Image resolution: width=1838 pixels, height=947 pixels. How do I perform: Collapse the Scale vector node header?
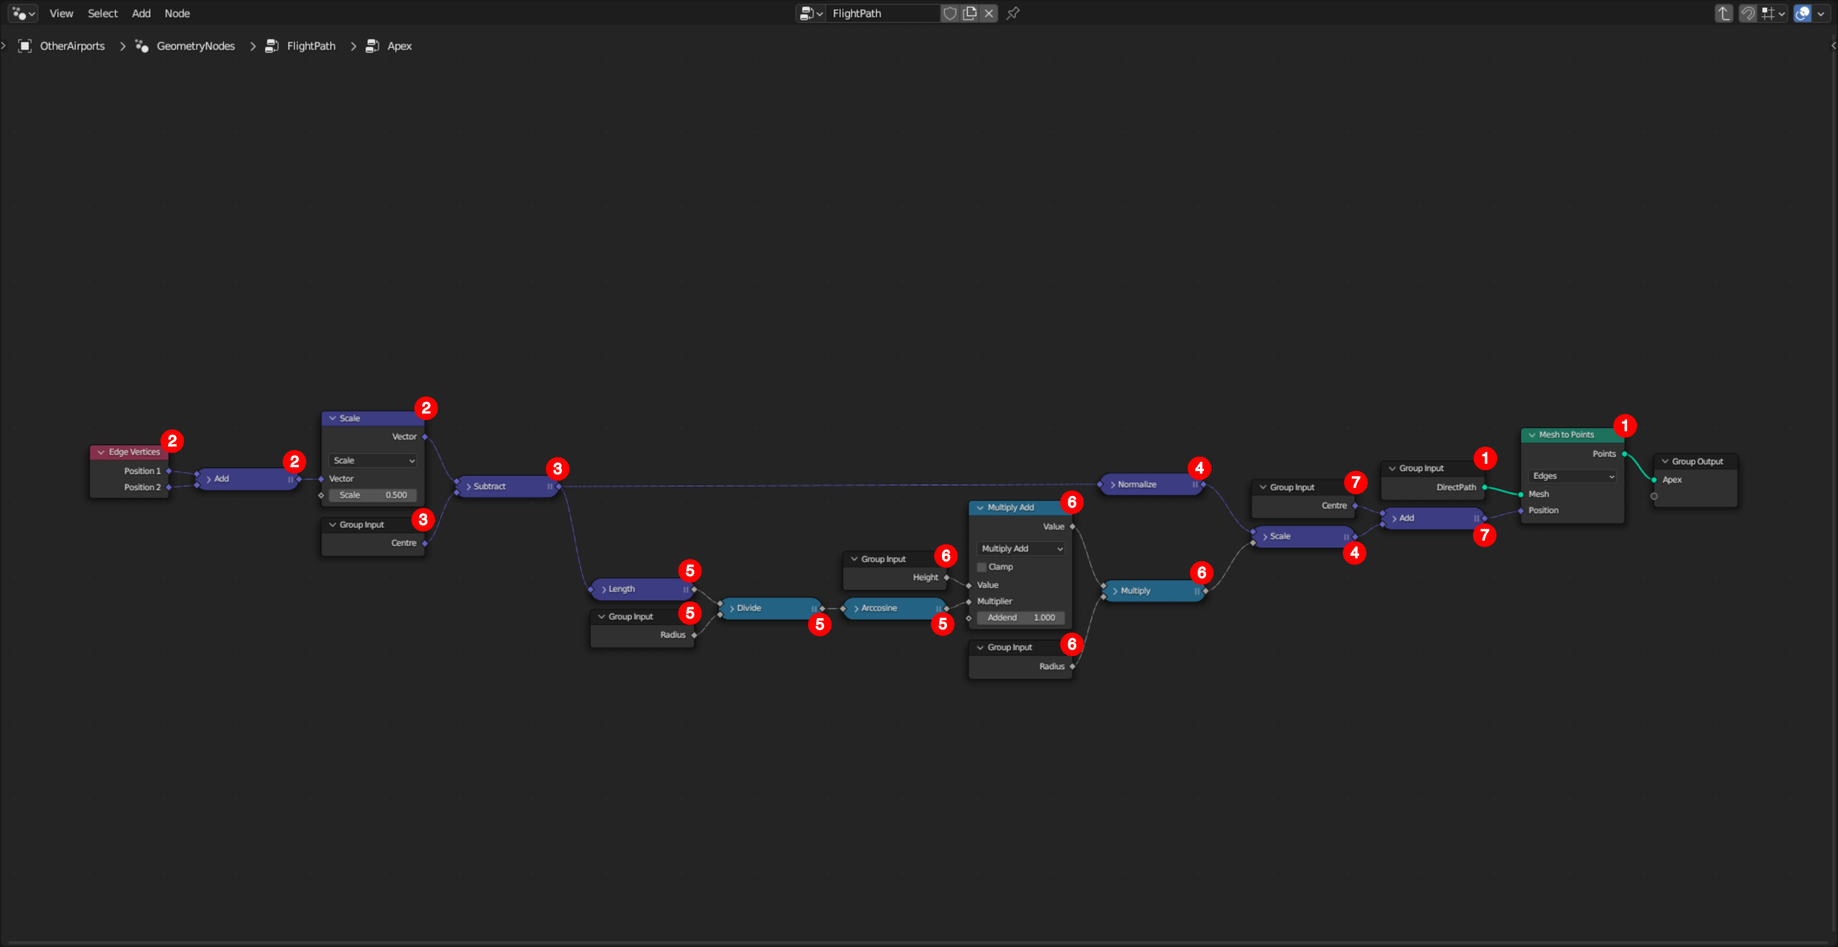click(332, 418)
